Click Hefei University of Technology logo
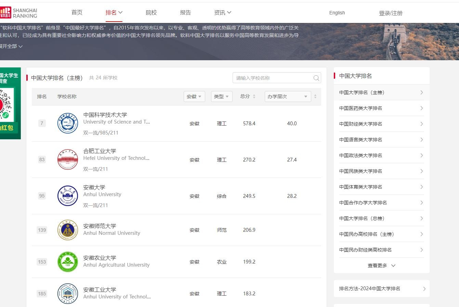Screen dimensions: 459x307 pyautogui.click(x=68, y=159)
